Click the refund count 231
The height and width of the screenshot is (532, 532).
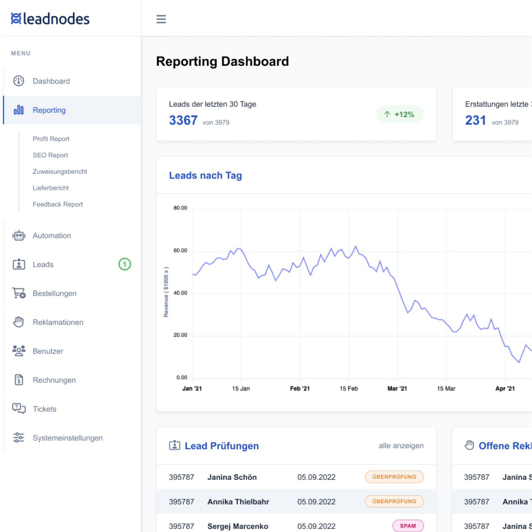[x=475, y=120]
